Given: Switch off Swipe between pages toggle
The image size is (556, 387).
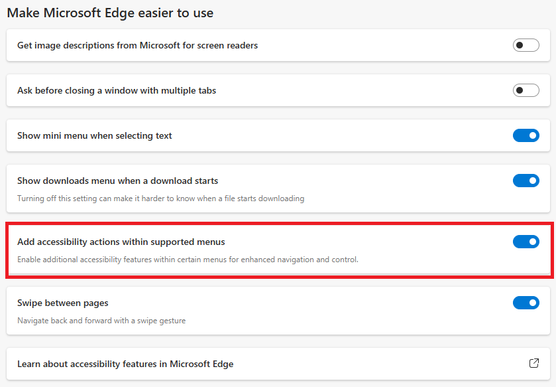Looking at the screenshot, I should point(526,303).
